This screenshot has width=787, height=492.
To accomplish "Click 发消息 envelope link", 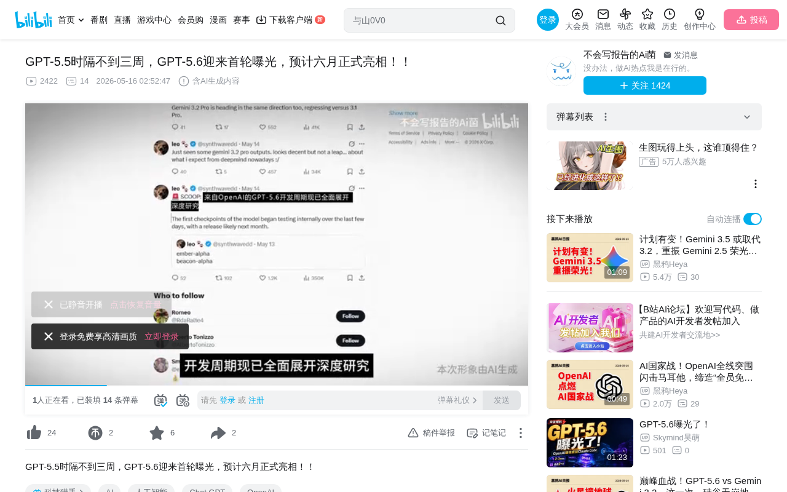I will (681, 55).
